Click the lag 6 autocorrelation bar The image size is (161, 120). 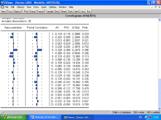click(15, 50)
